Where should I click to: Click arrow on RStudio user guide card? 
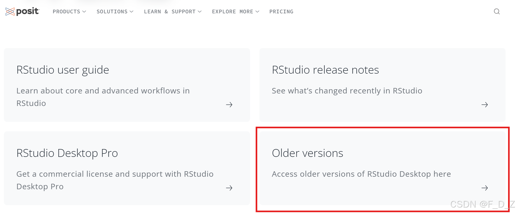point(229,105)
